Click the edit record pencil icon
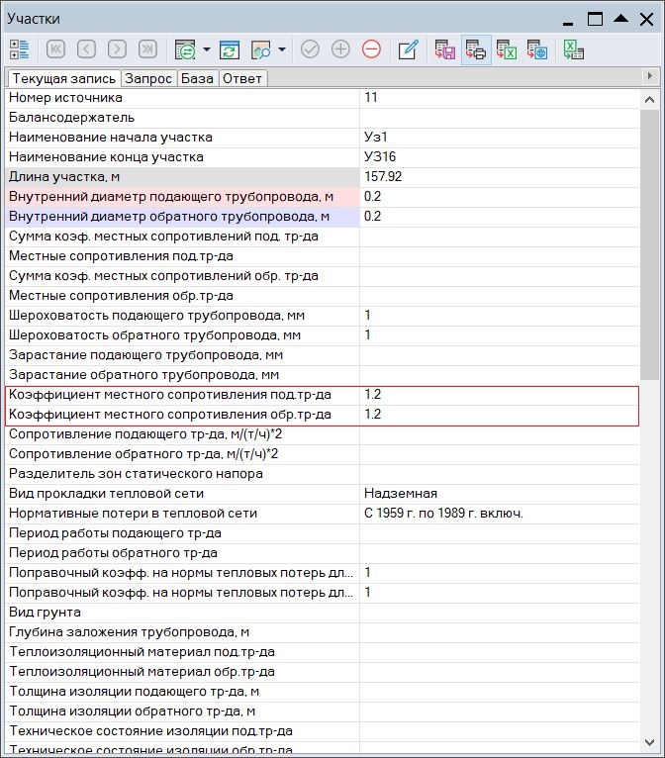The image size is (665, 758). pos(408,48)
